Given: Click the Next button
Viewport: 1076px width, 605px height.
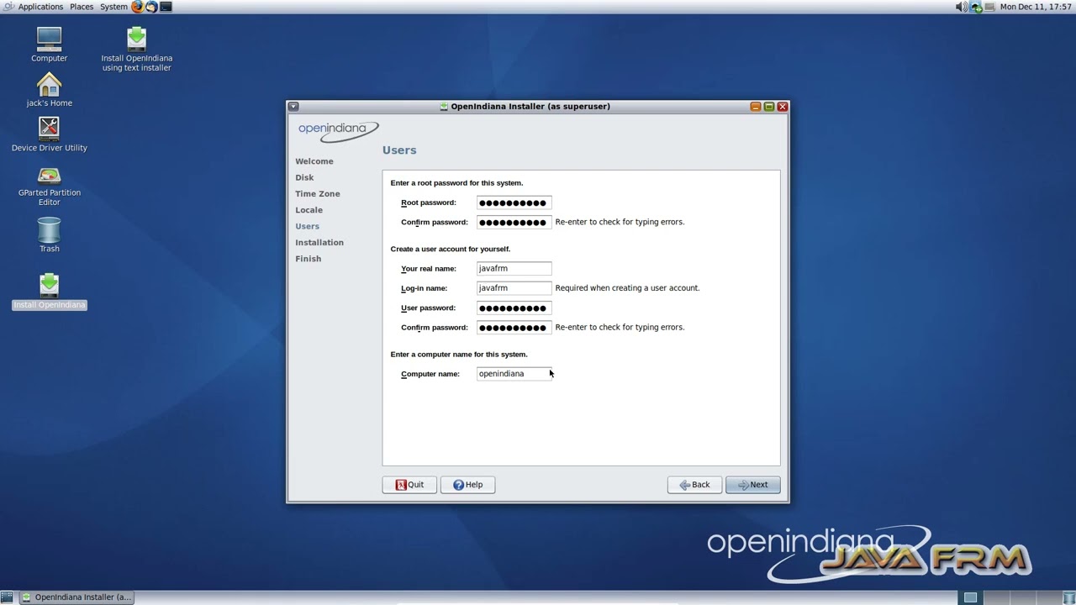Looking at the screenshot, I should (x=752, y=485).
